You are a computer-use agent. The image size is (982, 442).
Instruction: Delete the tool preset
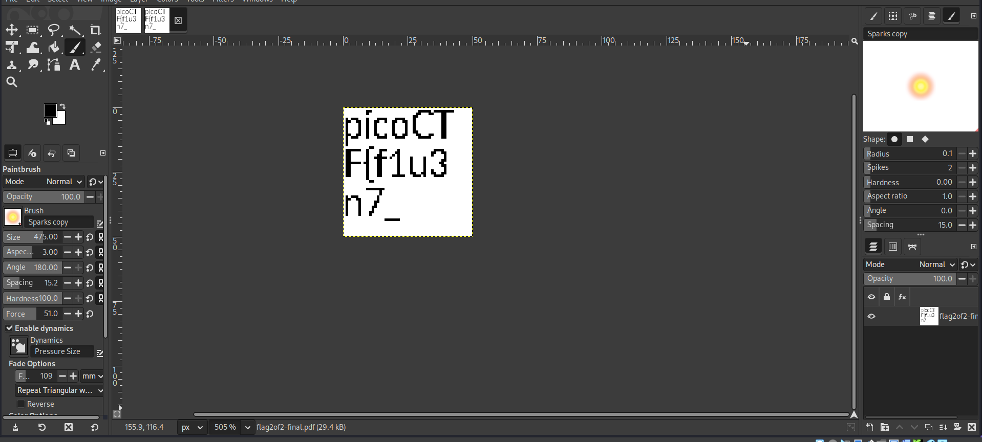coord(69,427)
